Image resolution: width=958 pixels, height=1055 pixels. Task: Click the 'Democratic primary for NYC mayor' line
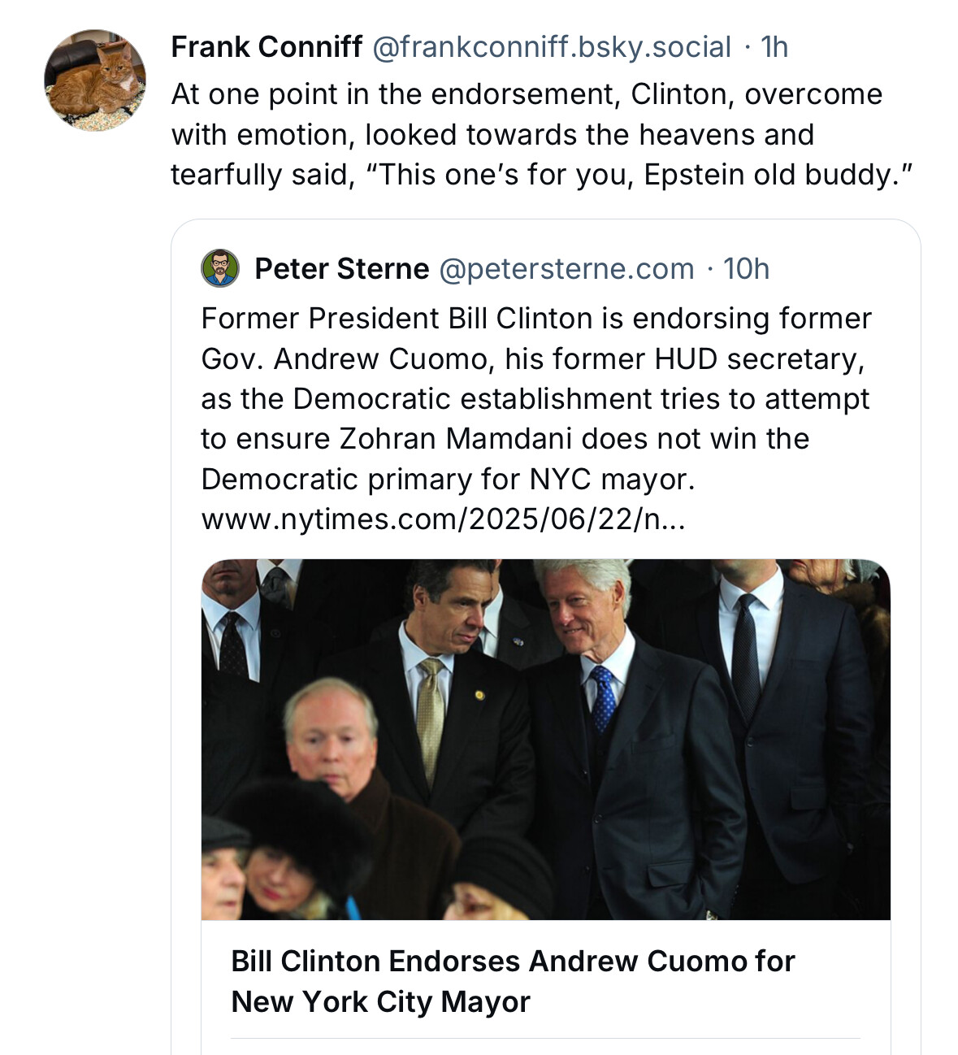pos(449,479)
